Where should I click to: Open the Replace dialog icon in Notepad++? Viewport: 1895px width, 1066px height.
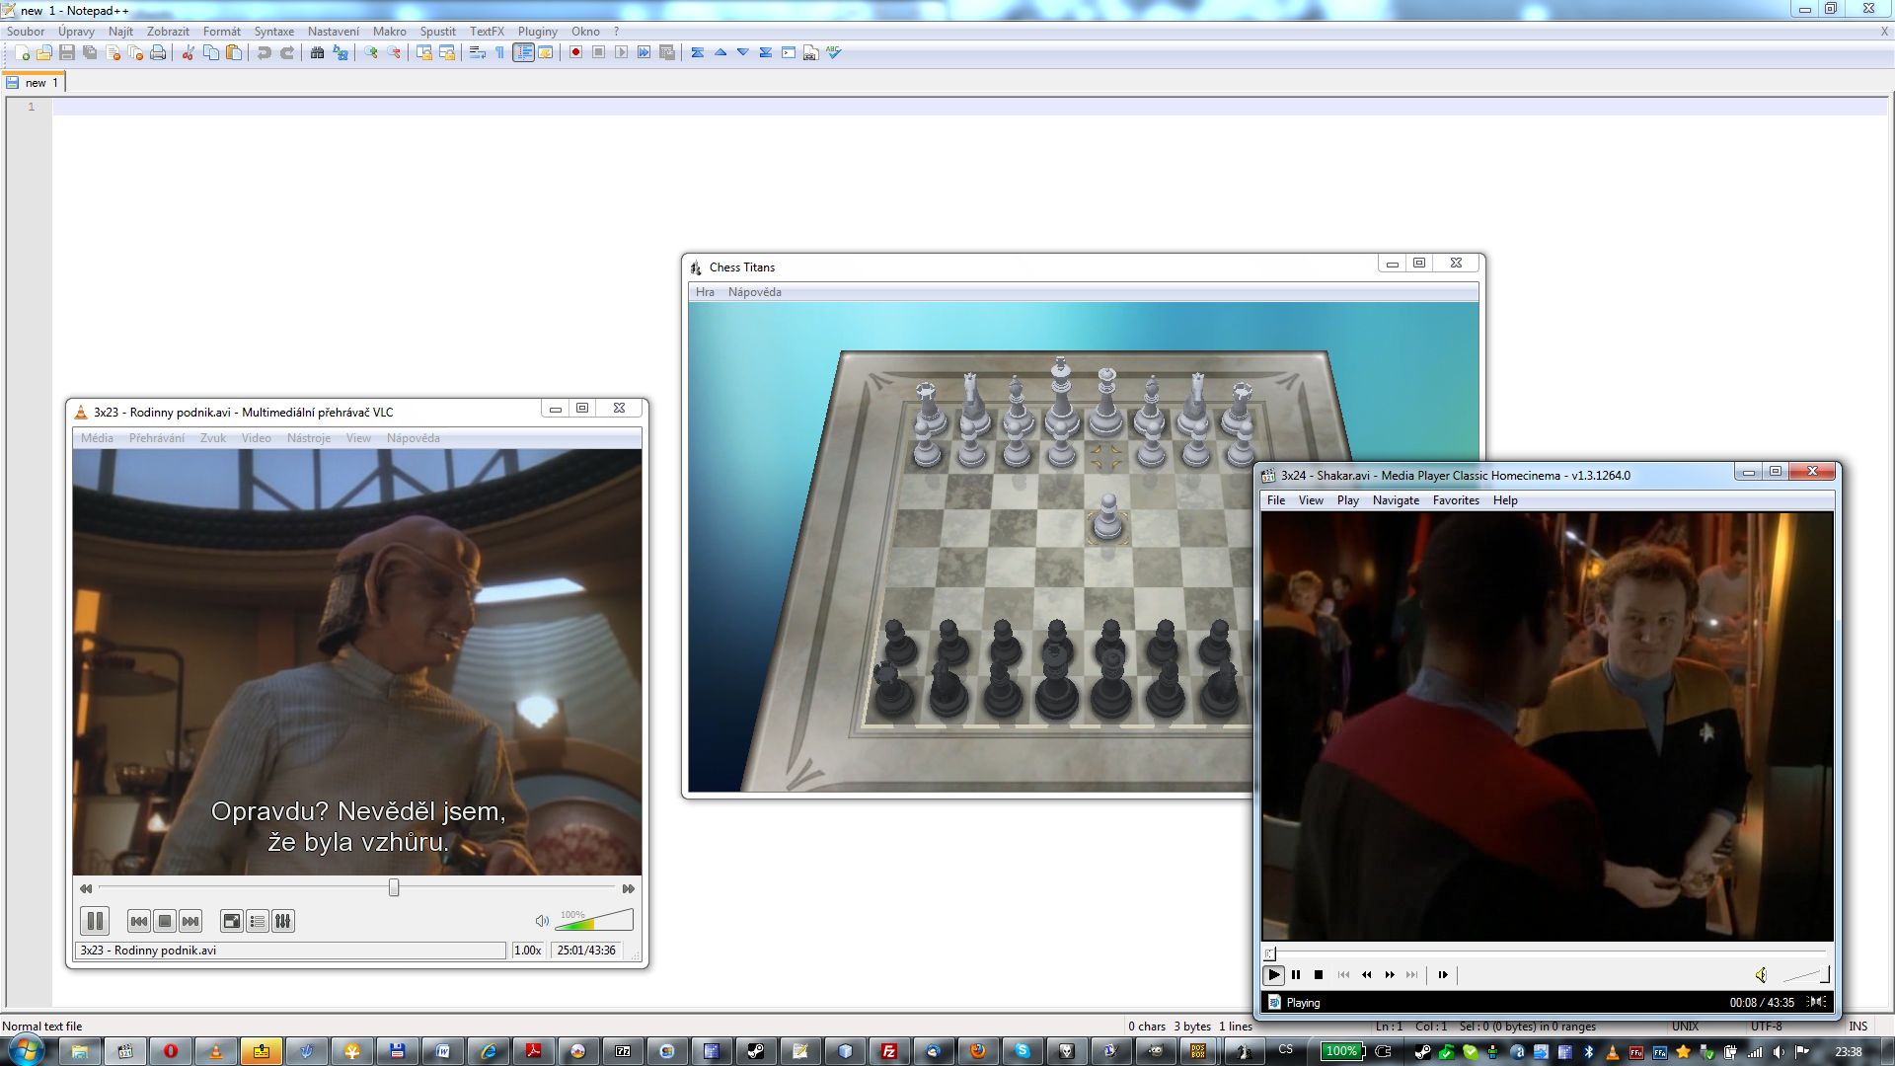341,53
